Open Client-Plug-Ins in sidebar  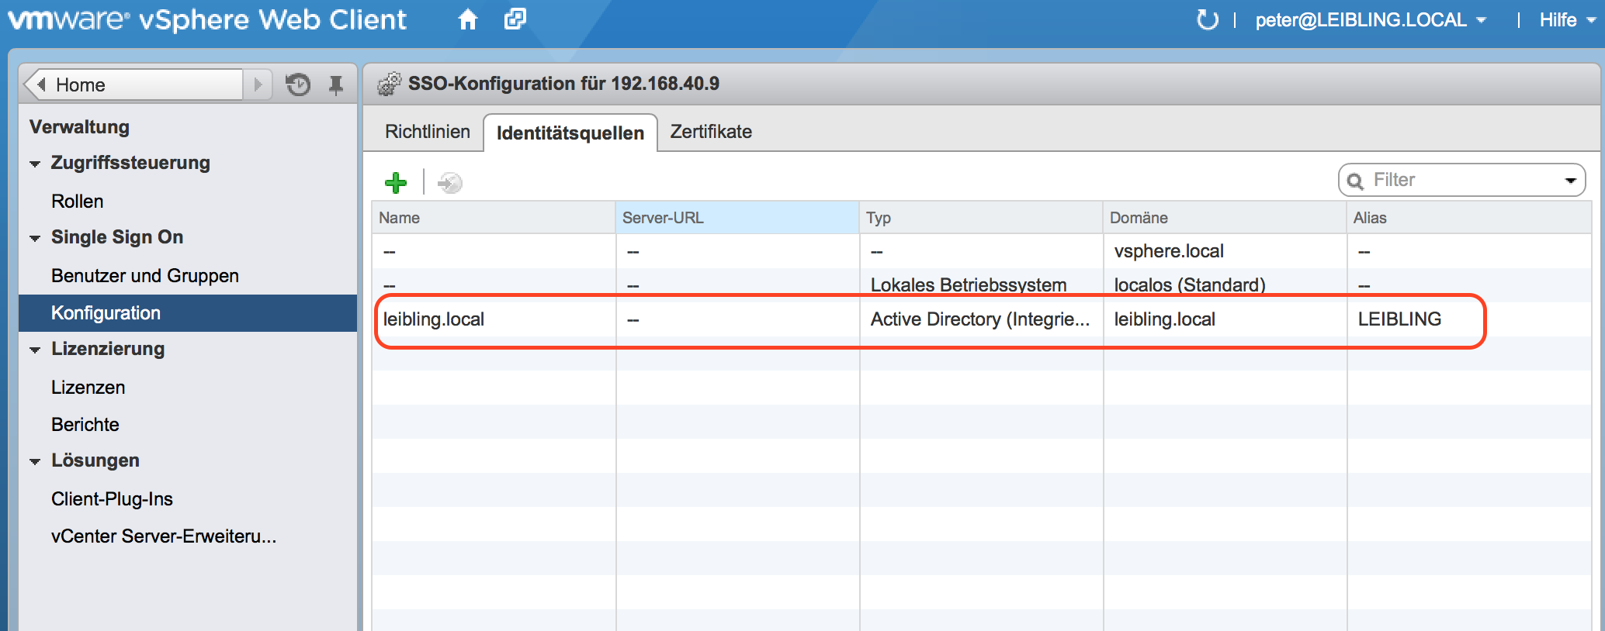[112, 498]
